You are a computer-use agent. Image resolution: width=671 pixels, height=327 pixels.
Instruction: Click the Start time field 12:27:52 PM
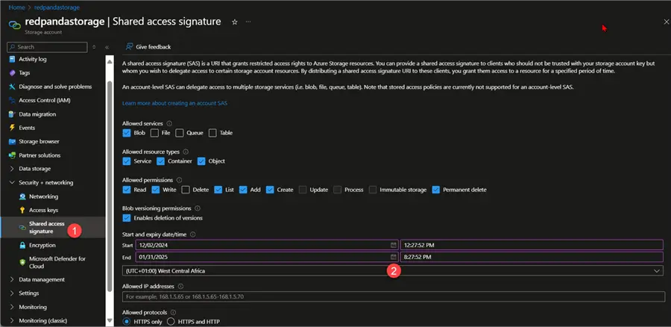(x=532, y=245)
